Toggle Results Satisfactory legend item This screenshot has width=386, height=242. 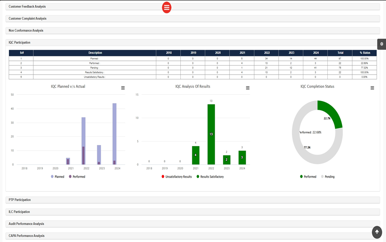pos(210,177)
